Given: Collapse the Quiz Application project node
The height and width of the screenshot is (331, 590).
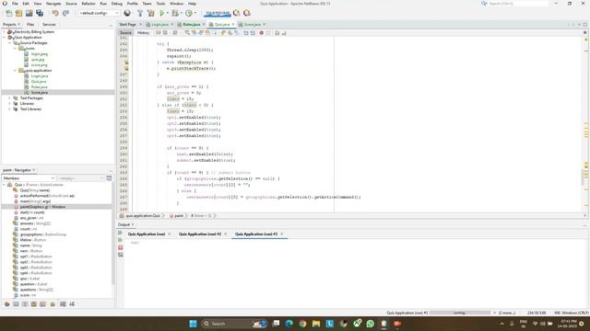Looking at the screenshot, I should pyautogui.click(x=5, y=38).
